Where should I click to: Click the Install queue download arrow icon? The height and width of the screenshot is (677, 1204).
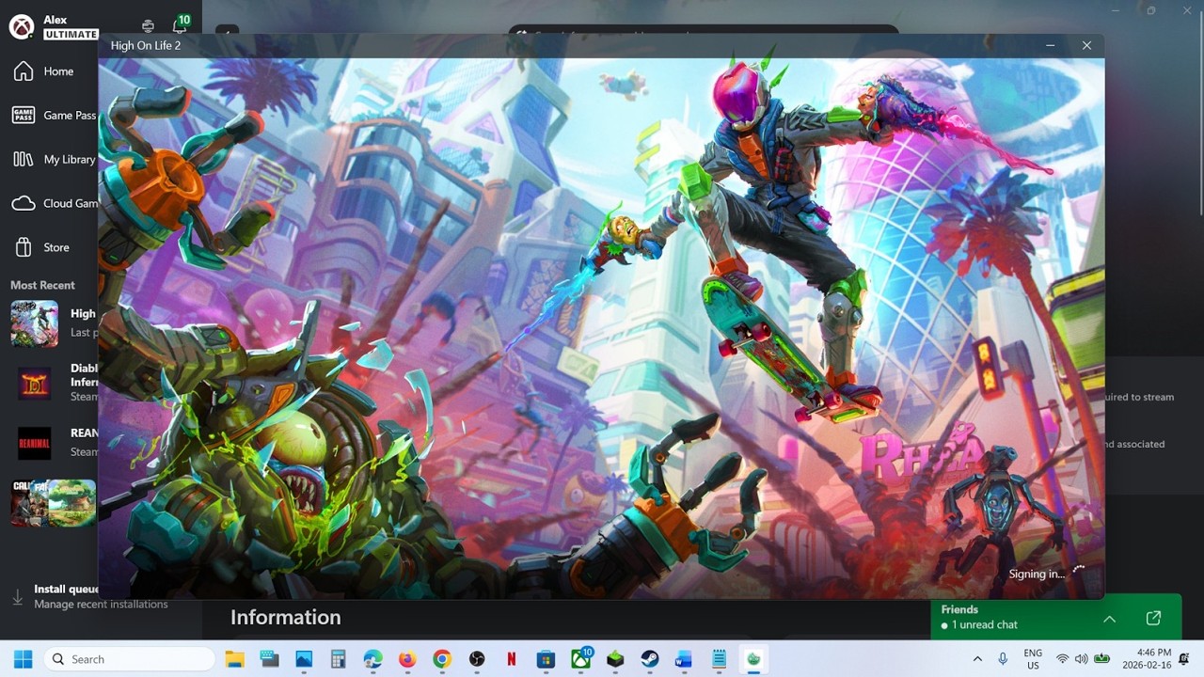pos(18,597)
